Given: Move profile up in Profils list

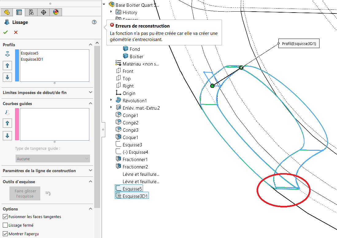Looking at the screenshot, I should click(x=7, y=66).
